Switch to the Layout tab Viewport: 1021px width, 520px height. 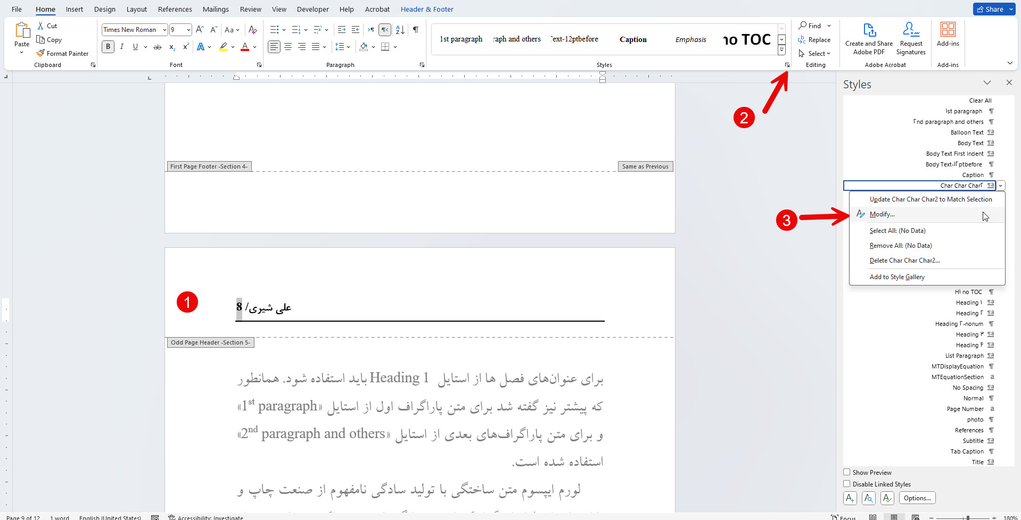[x=136, y=9]
